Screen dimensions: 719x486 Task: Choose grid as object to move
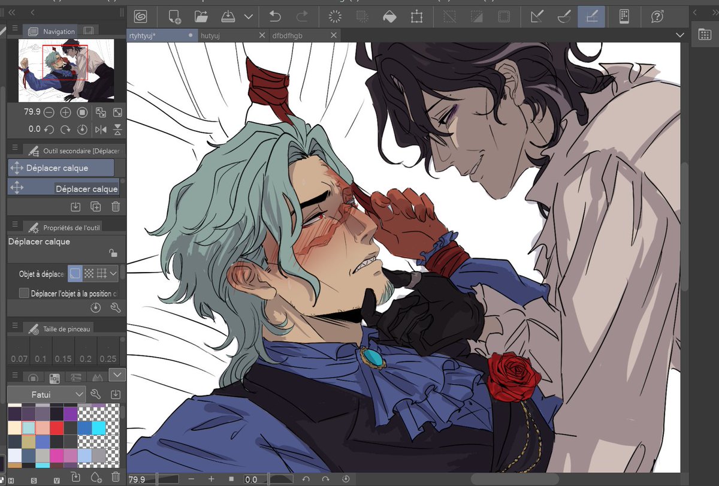click(x=102, y=274)
